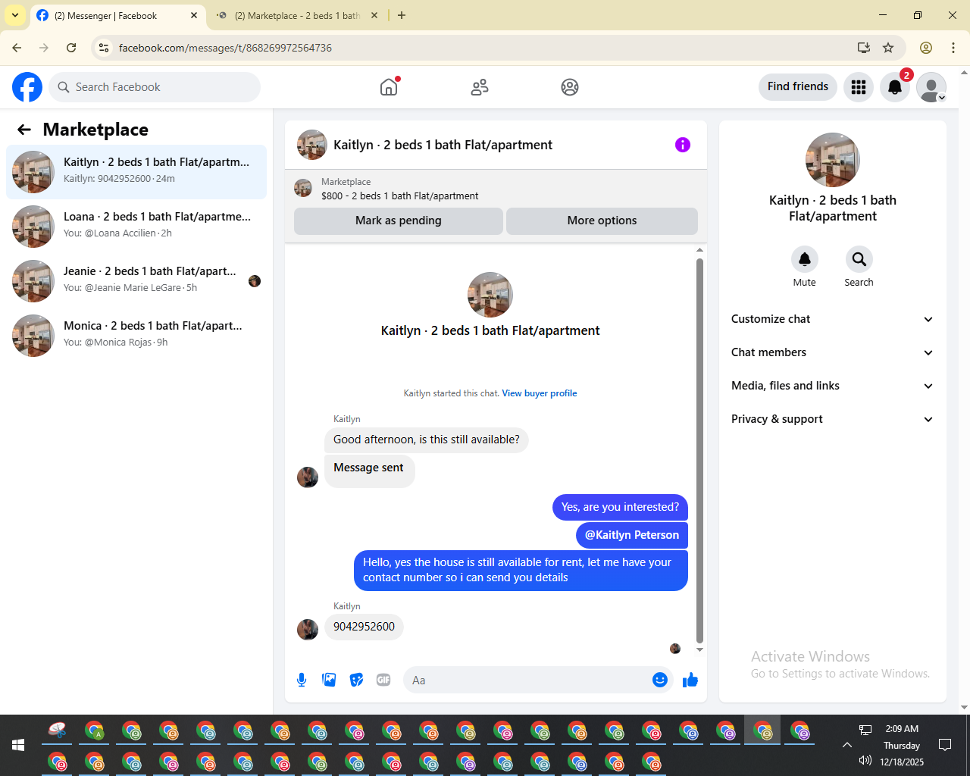Click the Marketplace back arrow
This screenshot has height=776, width=970.
[24, 130]
